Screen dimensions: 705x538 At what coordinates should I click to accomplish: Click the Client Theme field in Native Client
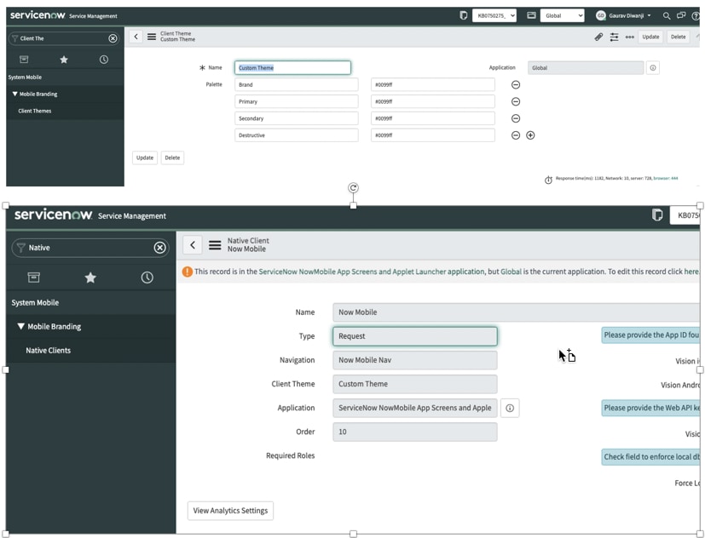tap(415, 384)
